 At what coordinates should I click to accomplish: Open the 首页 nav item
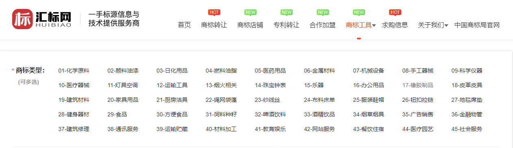184,25
